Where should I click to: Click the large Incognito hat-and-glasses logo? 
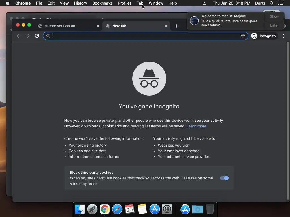(x=149, y=79)
